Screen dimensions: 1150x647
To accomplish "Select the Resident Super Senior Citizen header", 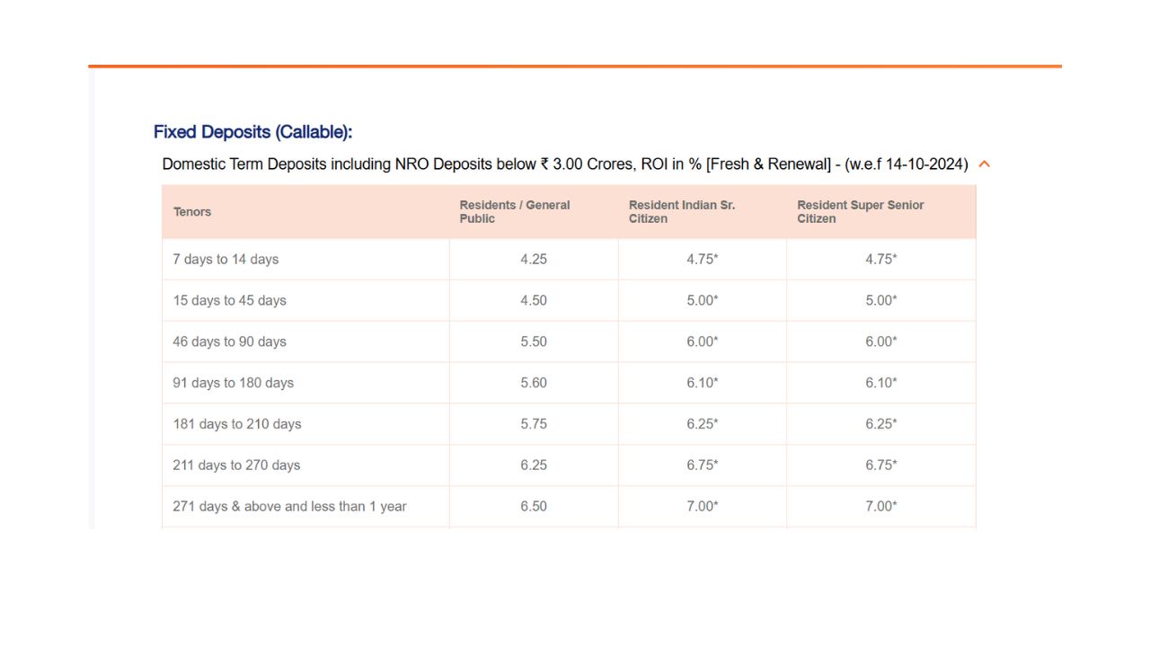I will point(860,212).
